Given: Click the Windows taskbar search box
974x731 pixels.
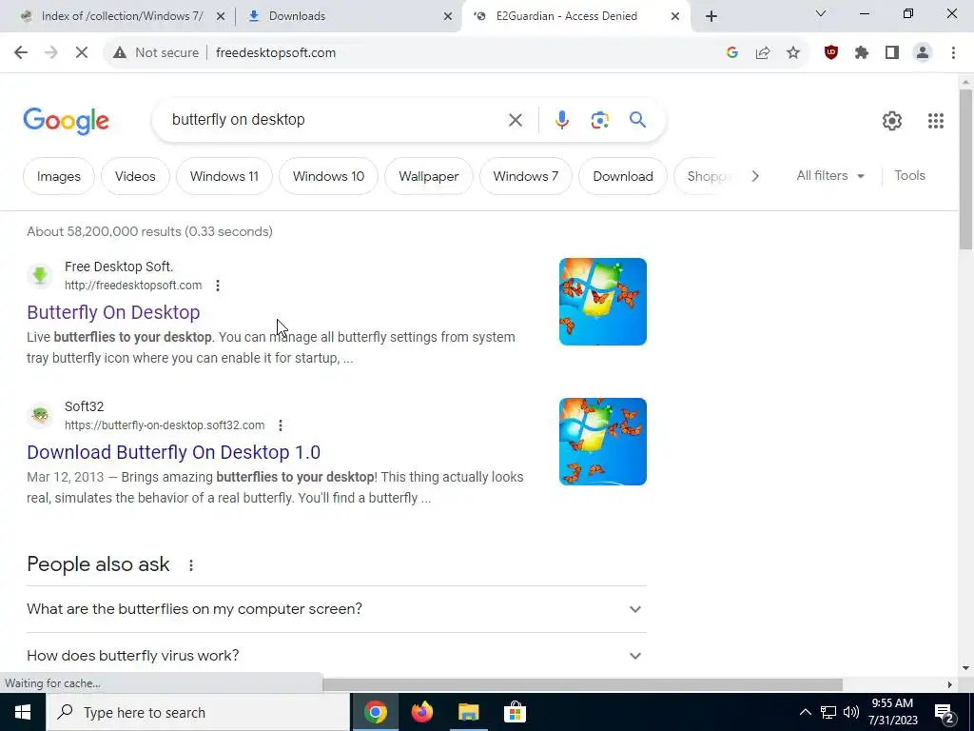Looking at the screenshot, I should [x=198, y=712].
